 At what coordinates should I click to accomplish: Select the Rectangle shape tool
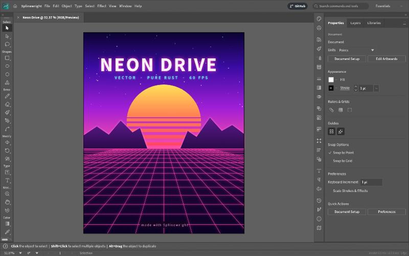pyautogui.click(x=7, y=58)
